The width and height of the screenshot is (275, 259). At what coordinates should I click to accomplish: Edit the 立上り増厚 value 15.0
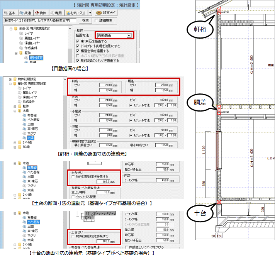tap(103, 192)
